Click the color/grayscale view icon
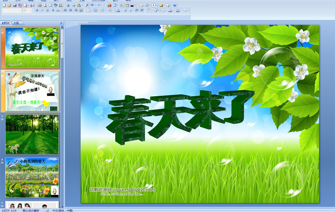335x212 pixels. click(x=132, y=5)
